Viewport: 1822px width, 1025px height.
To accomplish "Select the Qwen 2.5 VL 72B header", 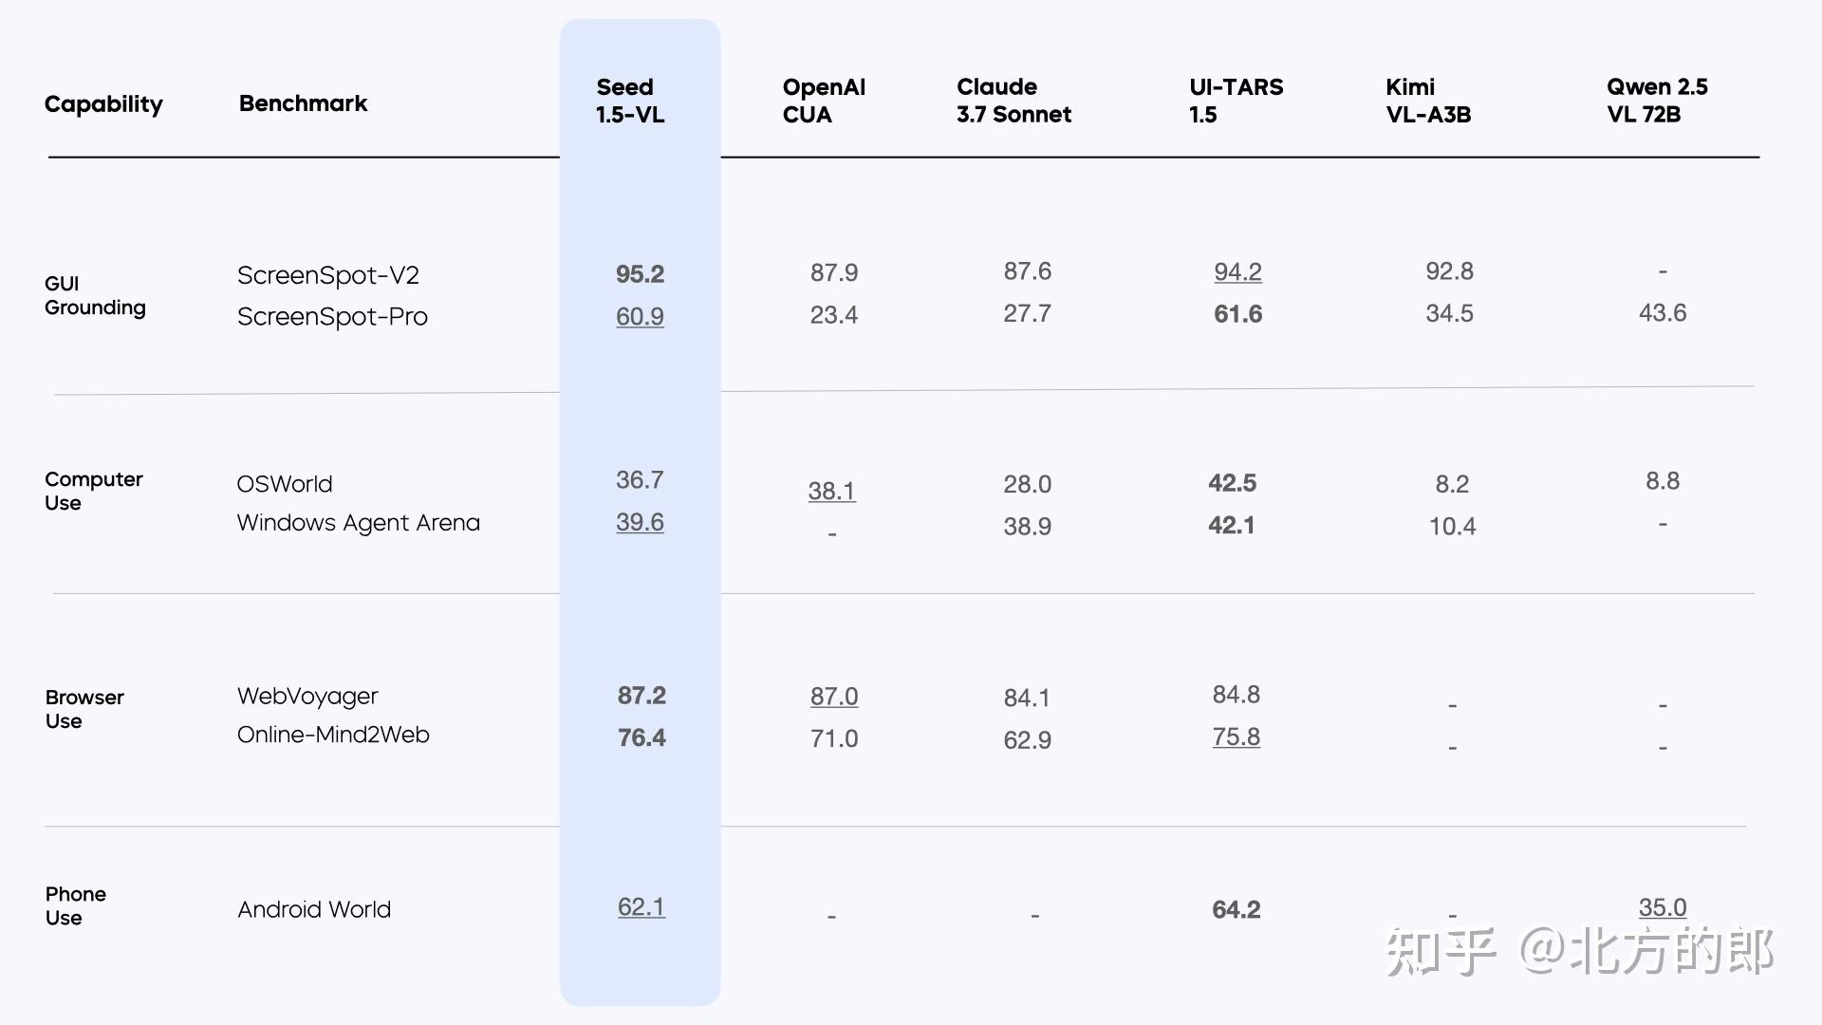I will [x=1657, y=101].
